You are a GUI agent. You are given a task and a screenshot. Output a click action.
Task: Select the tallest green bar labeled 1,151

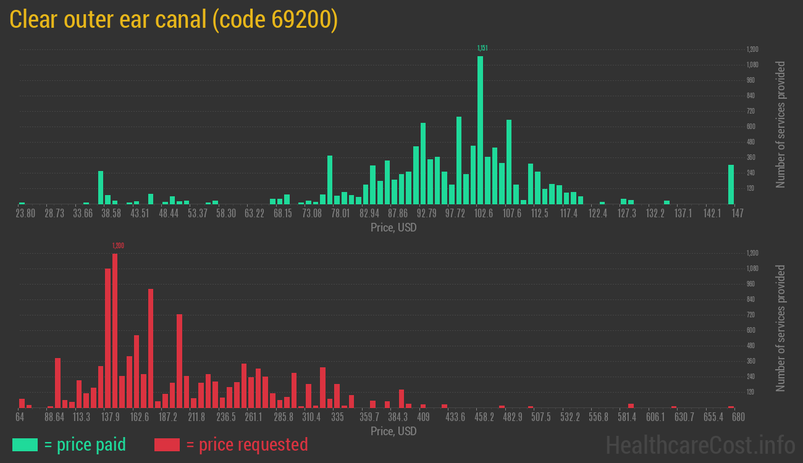(x=480, y=130)
